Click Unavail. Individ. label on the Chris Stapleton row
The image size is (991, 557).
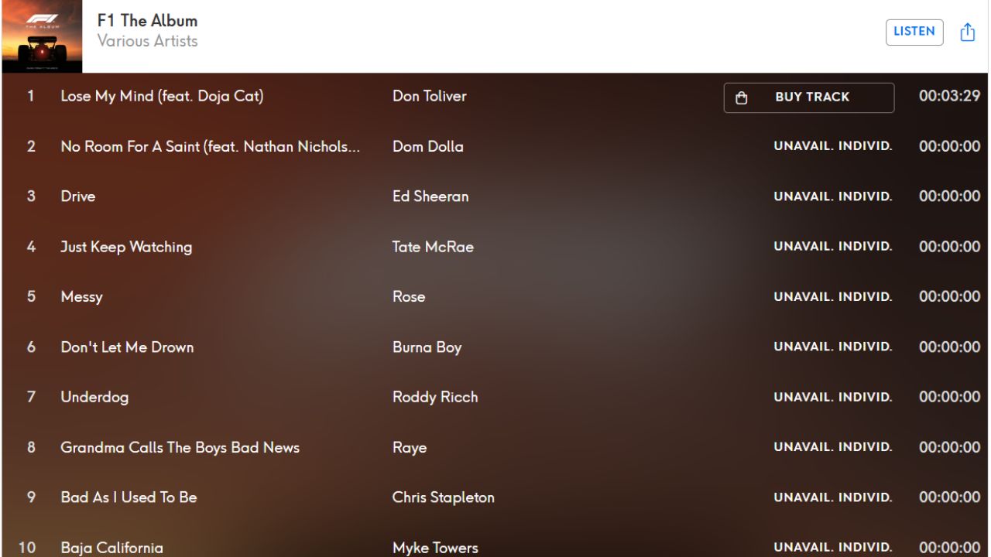pyautogui.click(x=833, y=497)
